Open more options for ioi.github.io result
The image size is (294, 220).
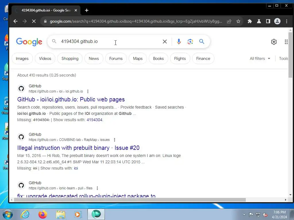(x=88, y=91)
